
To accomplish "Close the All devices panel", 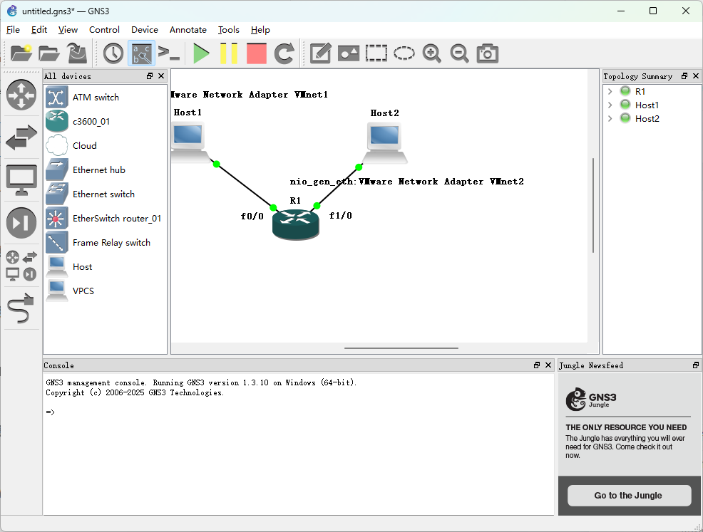I will pos(161,76).
